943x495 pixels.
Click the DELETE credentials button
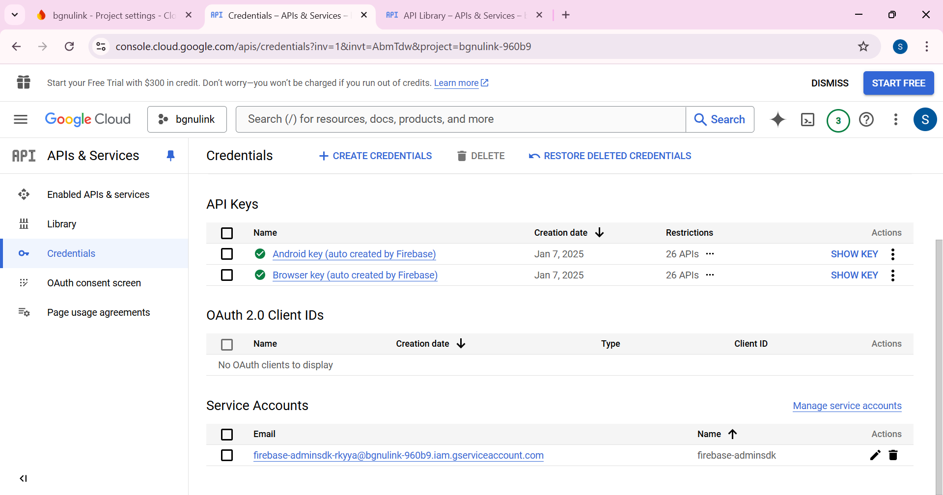(481, 156)
